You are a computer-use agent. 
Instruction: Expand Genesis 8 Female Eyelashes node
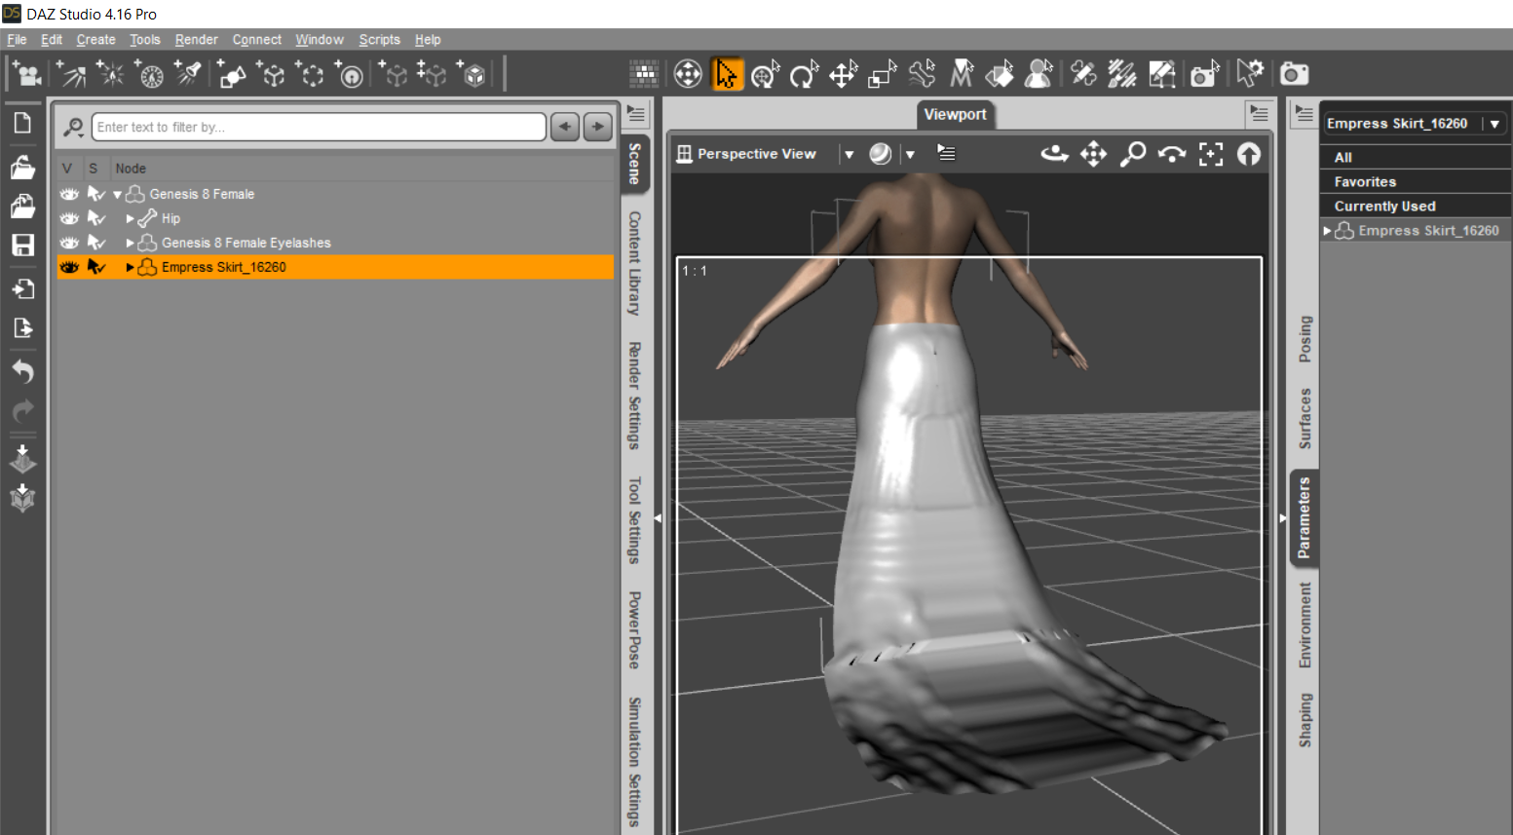point(131,243)
